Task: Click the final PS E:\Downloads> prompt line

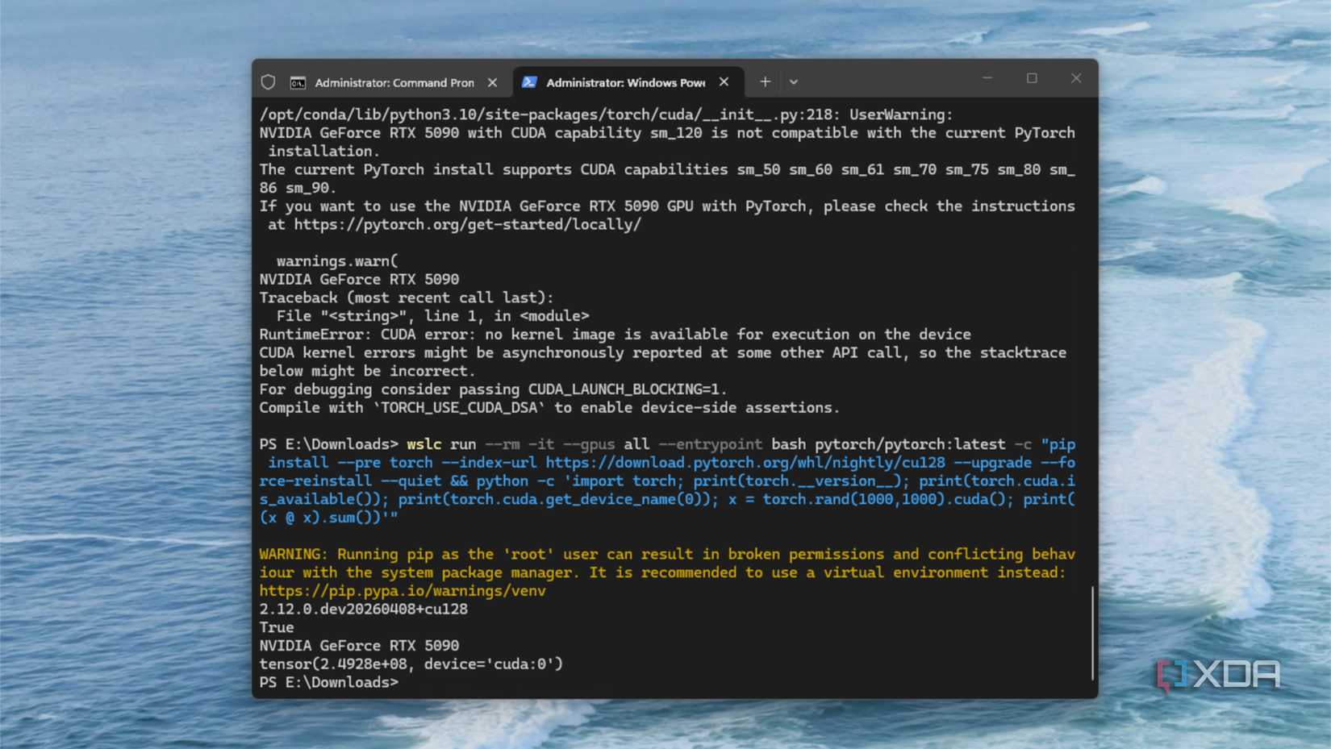Action: [329, 683]
